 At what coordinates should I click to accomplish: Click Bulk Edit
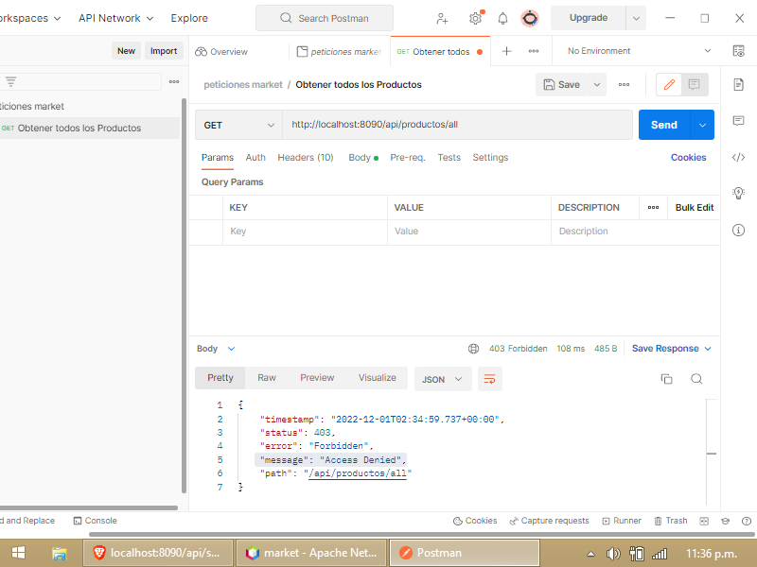click(694, 207)
